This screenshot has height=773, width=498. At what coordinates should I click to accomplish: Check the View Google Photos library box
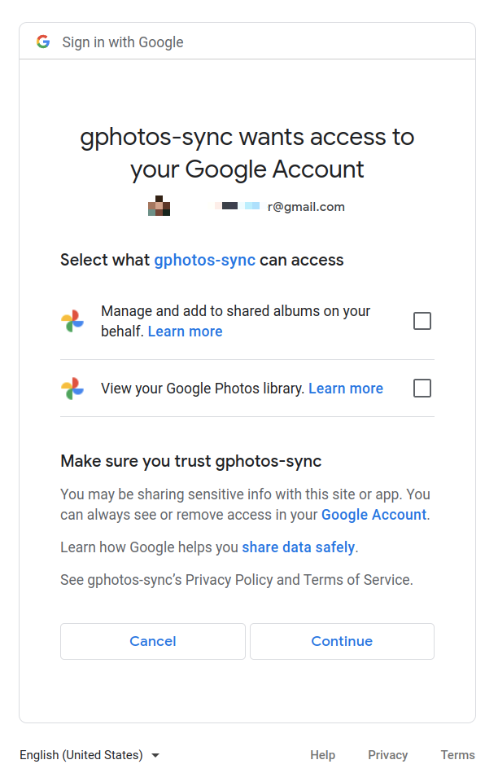pyautogui.click(x=422, y=389)
